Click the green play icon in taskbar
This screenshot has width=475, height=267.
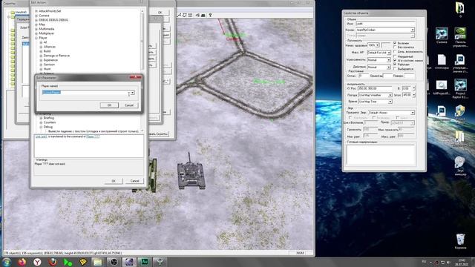68,262
